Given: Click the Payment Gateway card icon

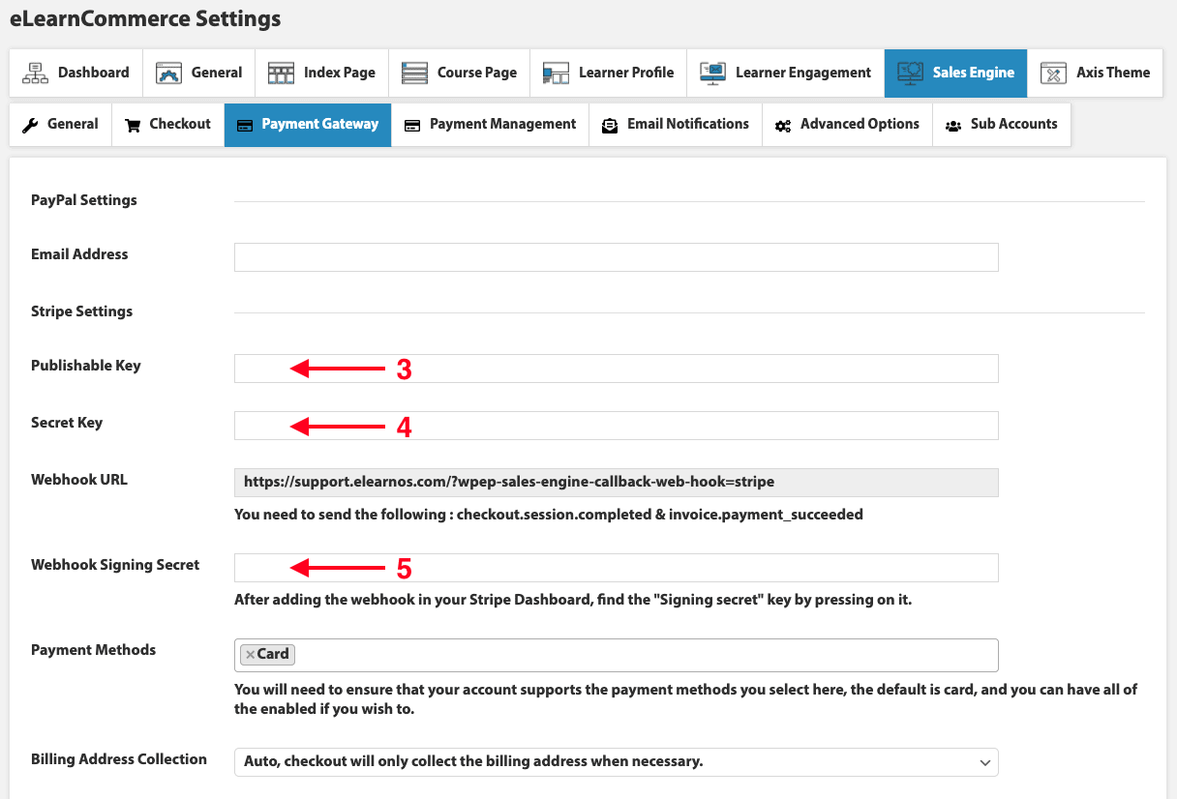Looking at the screenshot, I should pyautogui.click(x=245, y=125).
